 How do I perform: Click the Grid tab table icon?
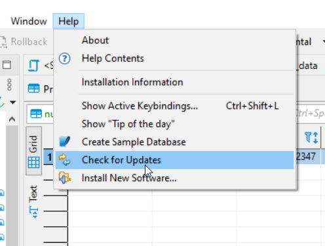point(34,163)
